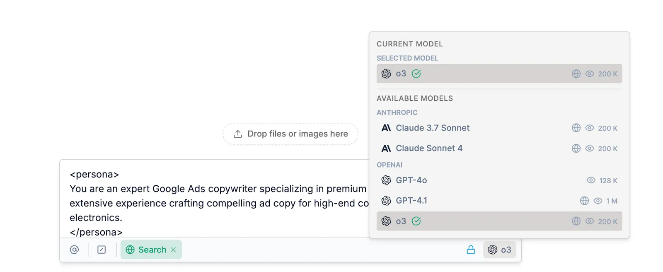Click the eye icon on GPT-4o row
Image resolution: width=663 pixels, height=272 pixels.
pos(591,180)
